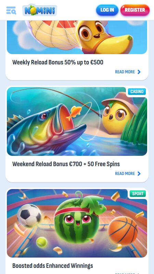Open the watermelon sports promo image
This screenshot has height=274, width=154.
pyautogui.click(x=77, y=223)
